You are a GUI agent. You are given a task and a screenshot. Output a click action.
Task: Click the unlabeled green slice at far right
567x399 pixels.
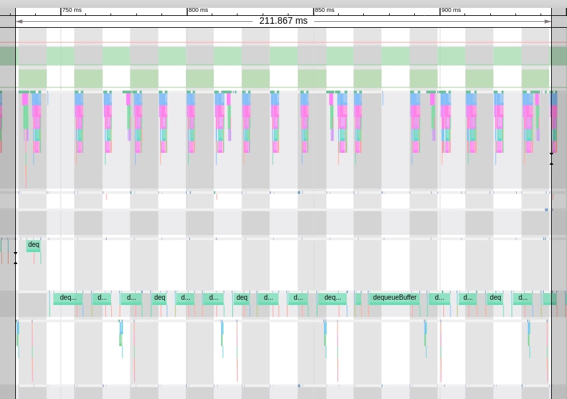point(549,298)
